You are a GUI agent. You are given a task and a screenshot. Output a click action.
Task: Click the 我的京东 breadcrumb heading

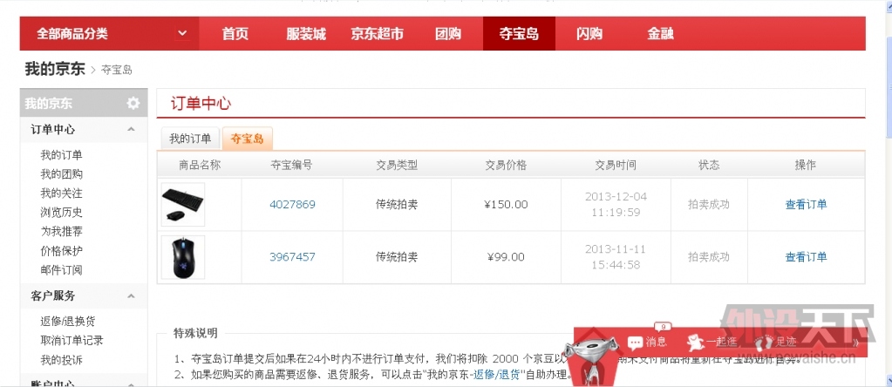55,70
